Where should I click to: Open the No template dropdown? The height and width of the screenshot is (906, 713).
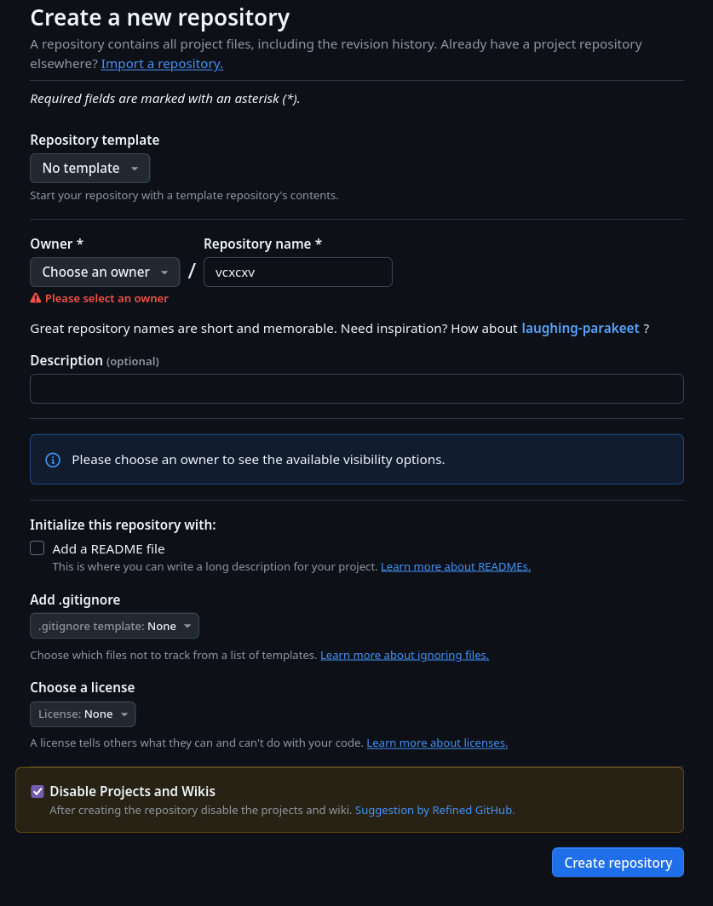coord(89,169)
